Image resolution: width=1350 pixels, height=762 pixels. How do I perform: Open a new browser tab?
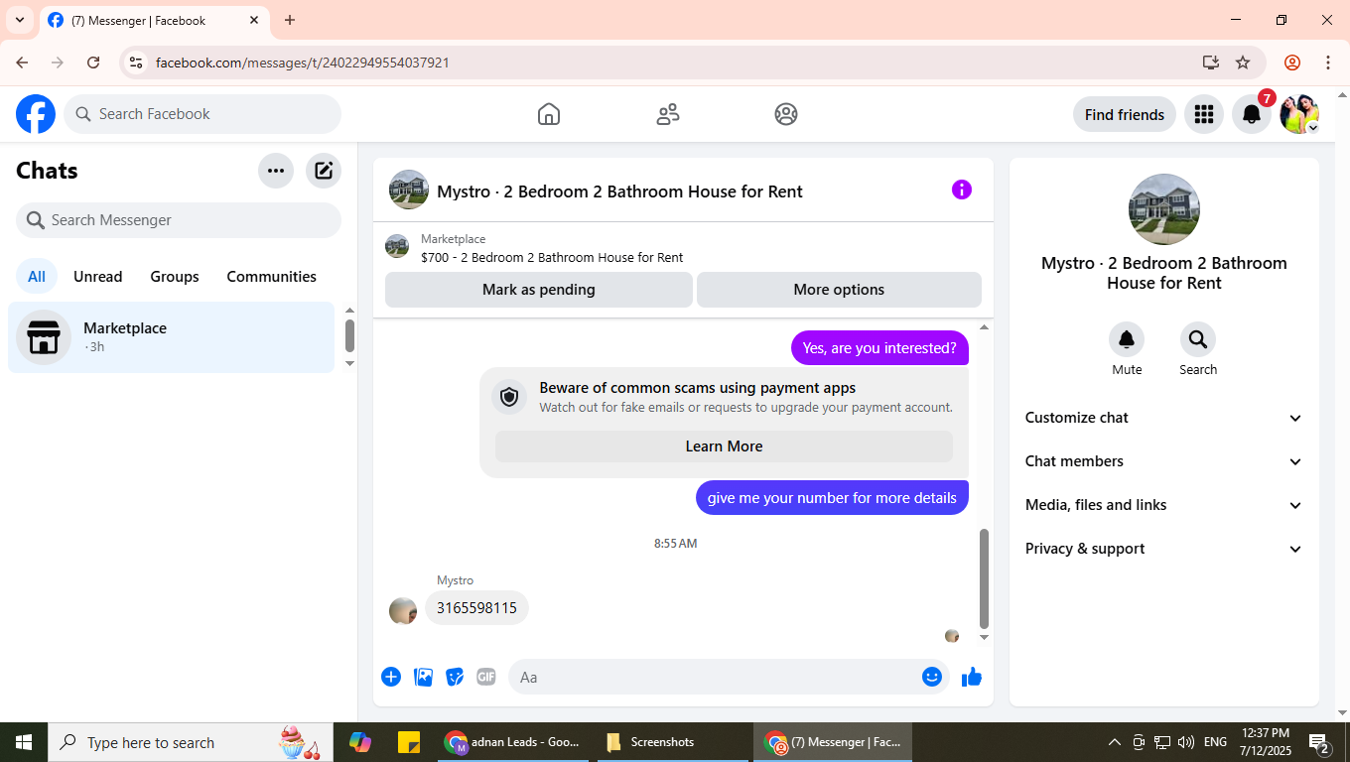[x=290, y=20]
